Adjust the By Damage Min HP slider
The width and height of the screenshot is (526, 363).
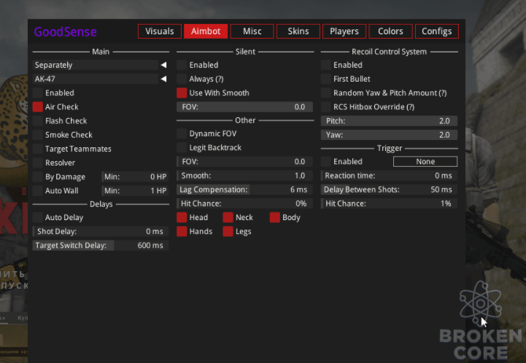[x=135, y=176]
